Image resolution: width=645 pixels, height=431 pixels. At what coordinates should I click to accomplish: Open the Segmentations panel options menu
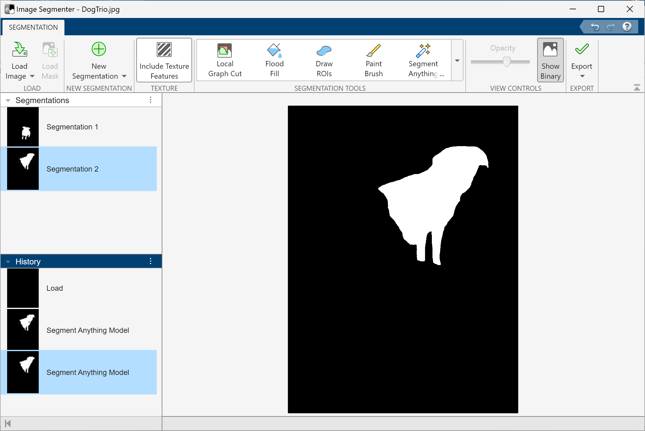click(x=151, y=100)
